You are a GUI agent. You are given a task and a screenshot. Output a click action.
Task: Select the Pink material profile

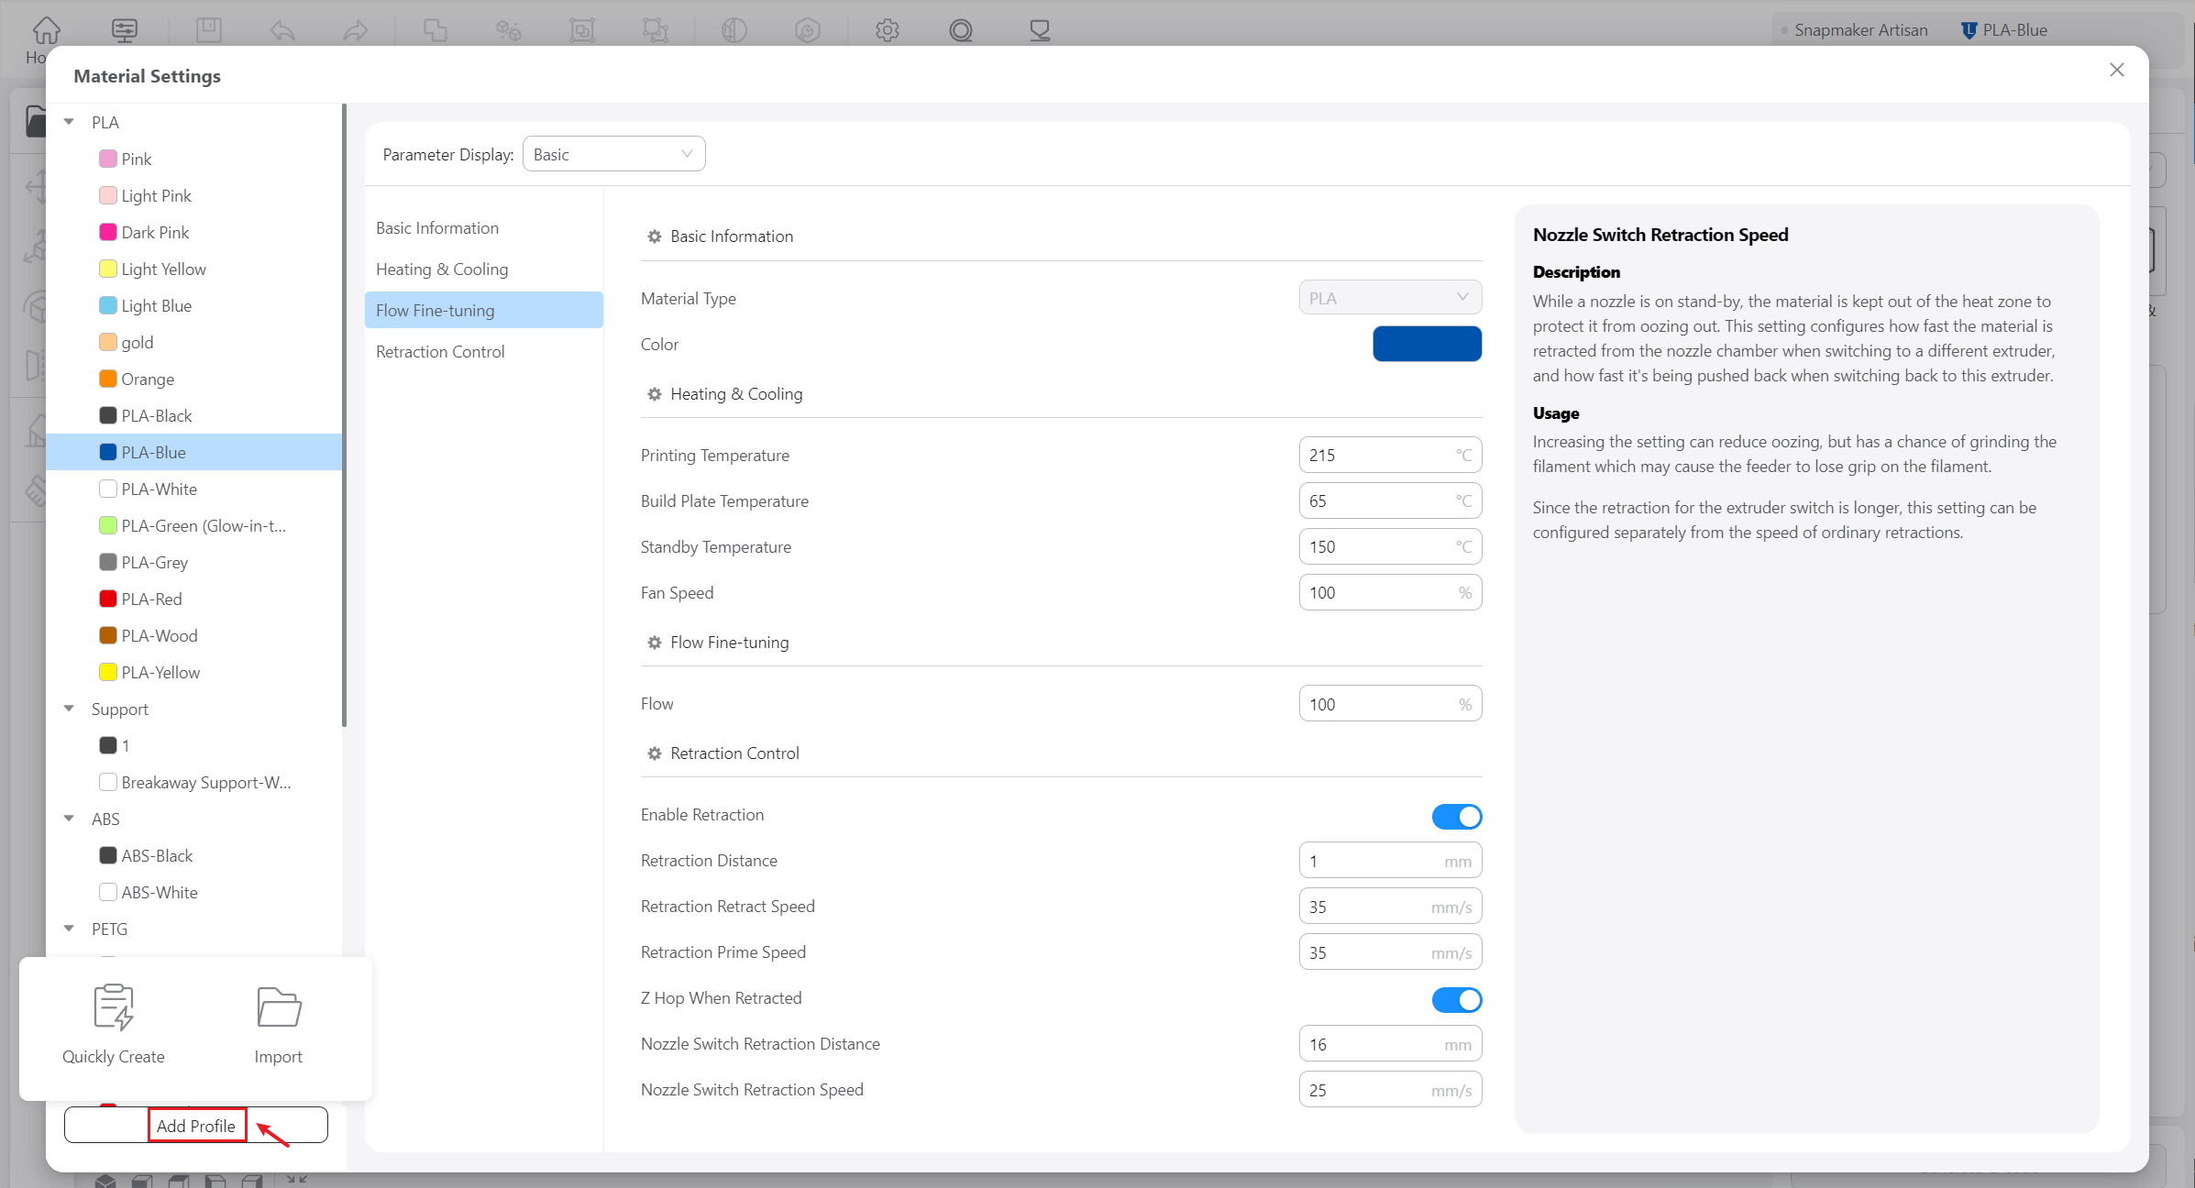pyautogui.click(x=194, y=159)
